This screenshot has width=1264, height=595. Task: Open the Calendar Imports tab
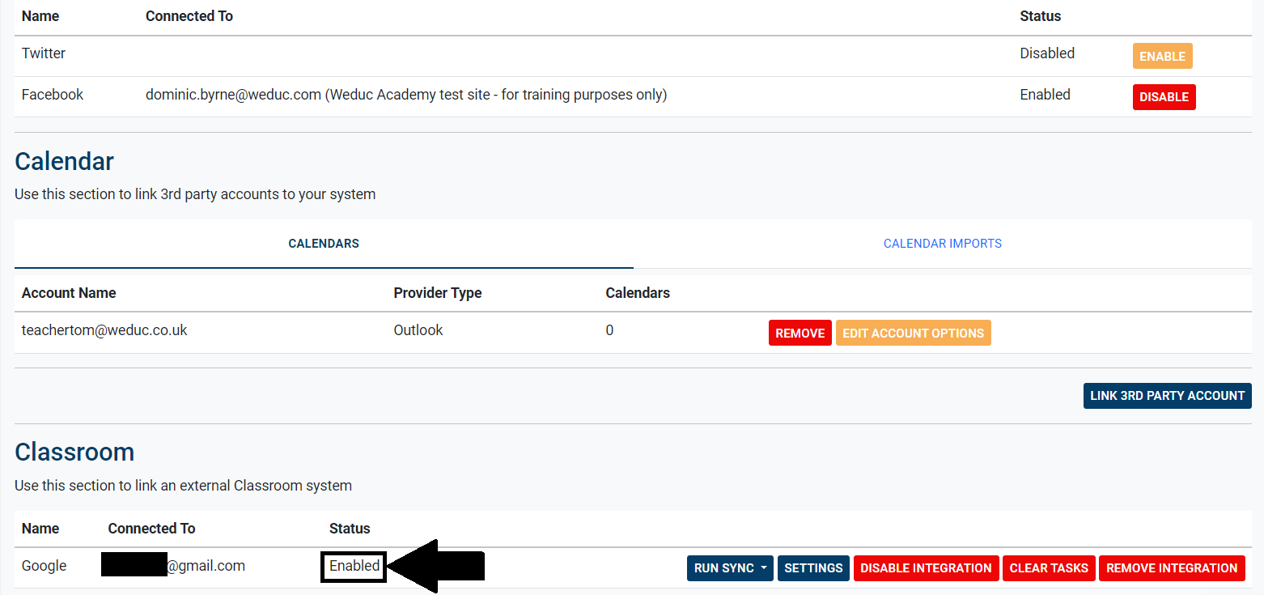tap(942, 244)
